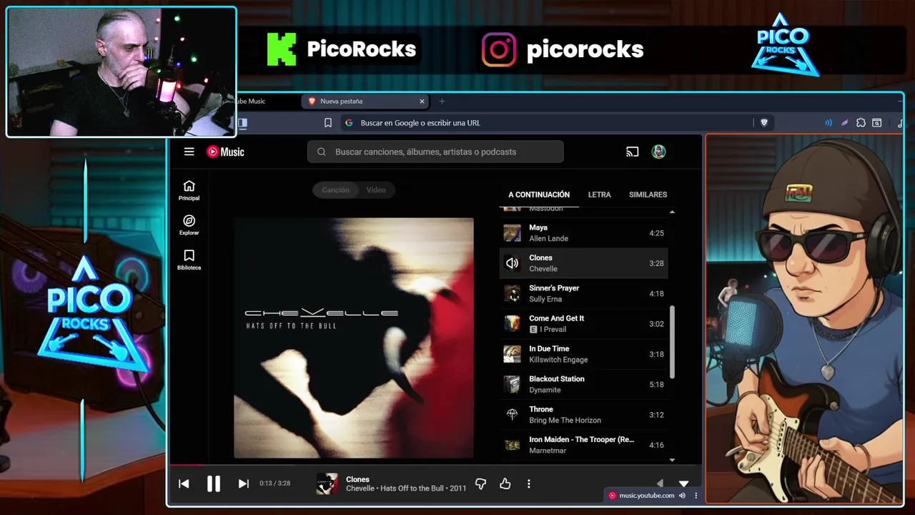915x515 pixels.
Task: Click the queue scrollbar thumb
Action: (x=672, y=342)
